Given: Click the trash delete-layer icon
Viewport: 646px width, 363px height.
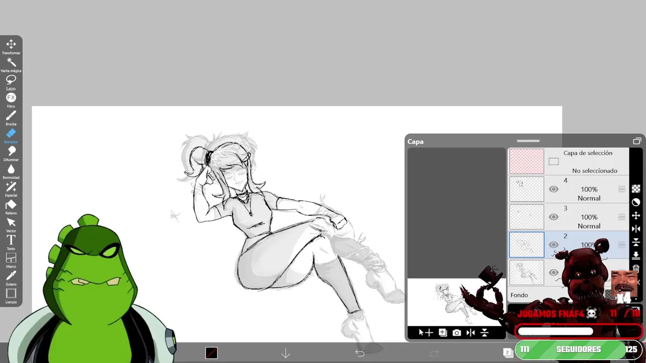Looking at the screenshot, I should pos(636,268).
